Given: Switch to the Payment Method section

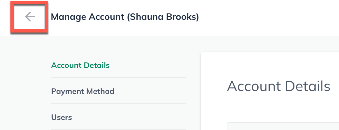Looking at the screenshot, I should click(83, 91).
